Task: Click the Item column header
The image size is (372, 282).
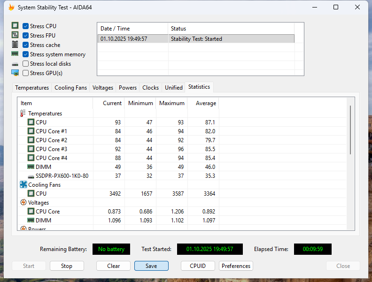Action: [55, 103]
